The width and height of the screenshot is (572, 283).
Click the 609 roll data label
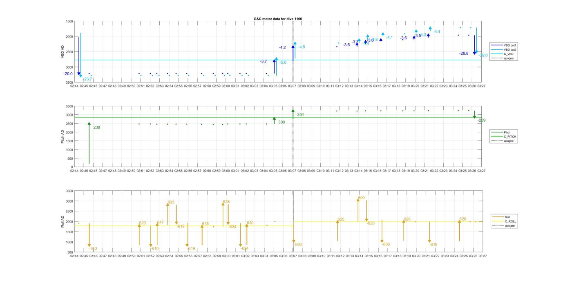tap(361, 198)
